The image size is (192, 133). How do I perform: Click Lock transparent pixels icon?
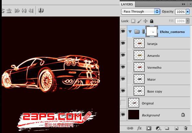[x=133, y=21]
